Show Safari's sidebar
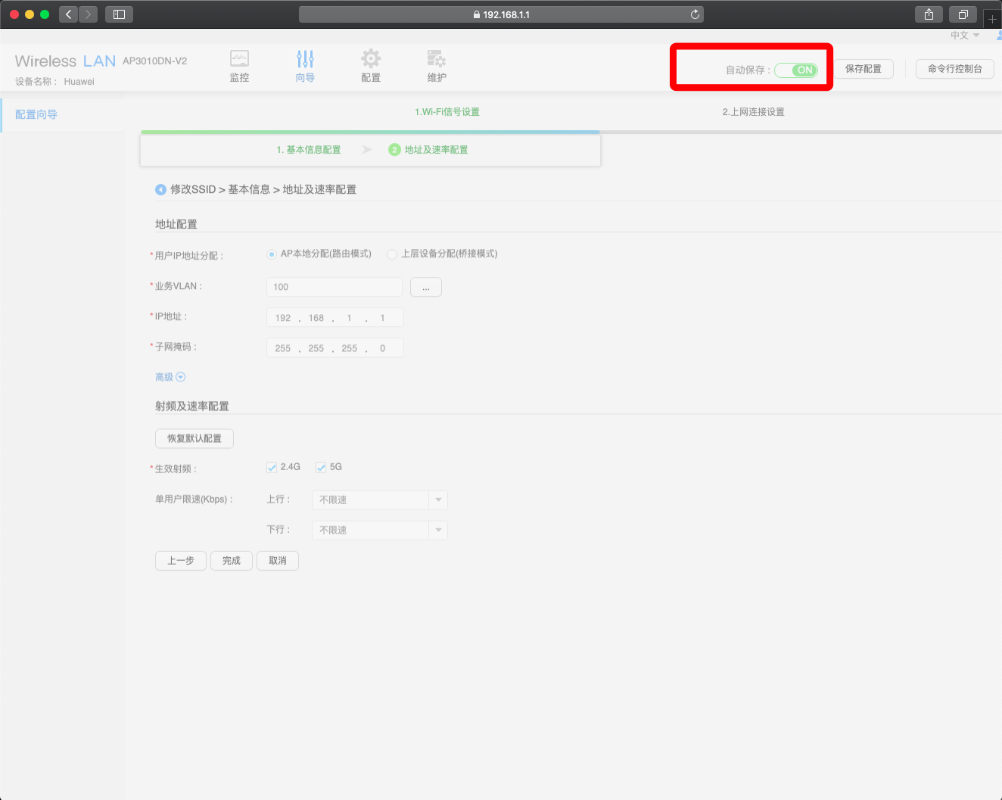 pyautogui.click(x=119, y=14)
